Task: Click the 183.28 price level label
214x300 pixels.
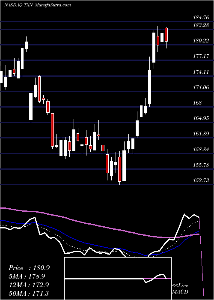Action: point(201,25)
